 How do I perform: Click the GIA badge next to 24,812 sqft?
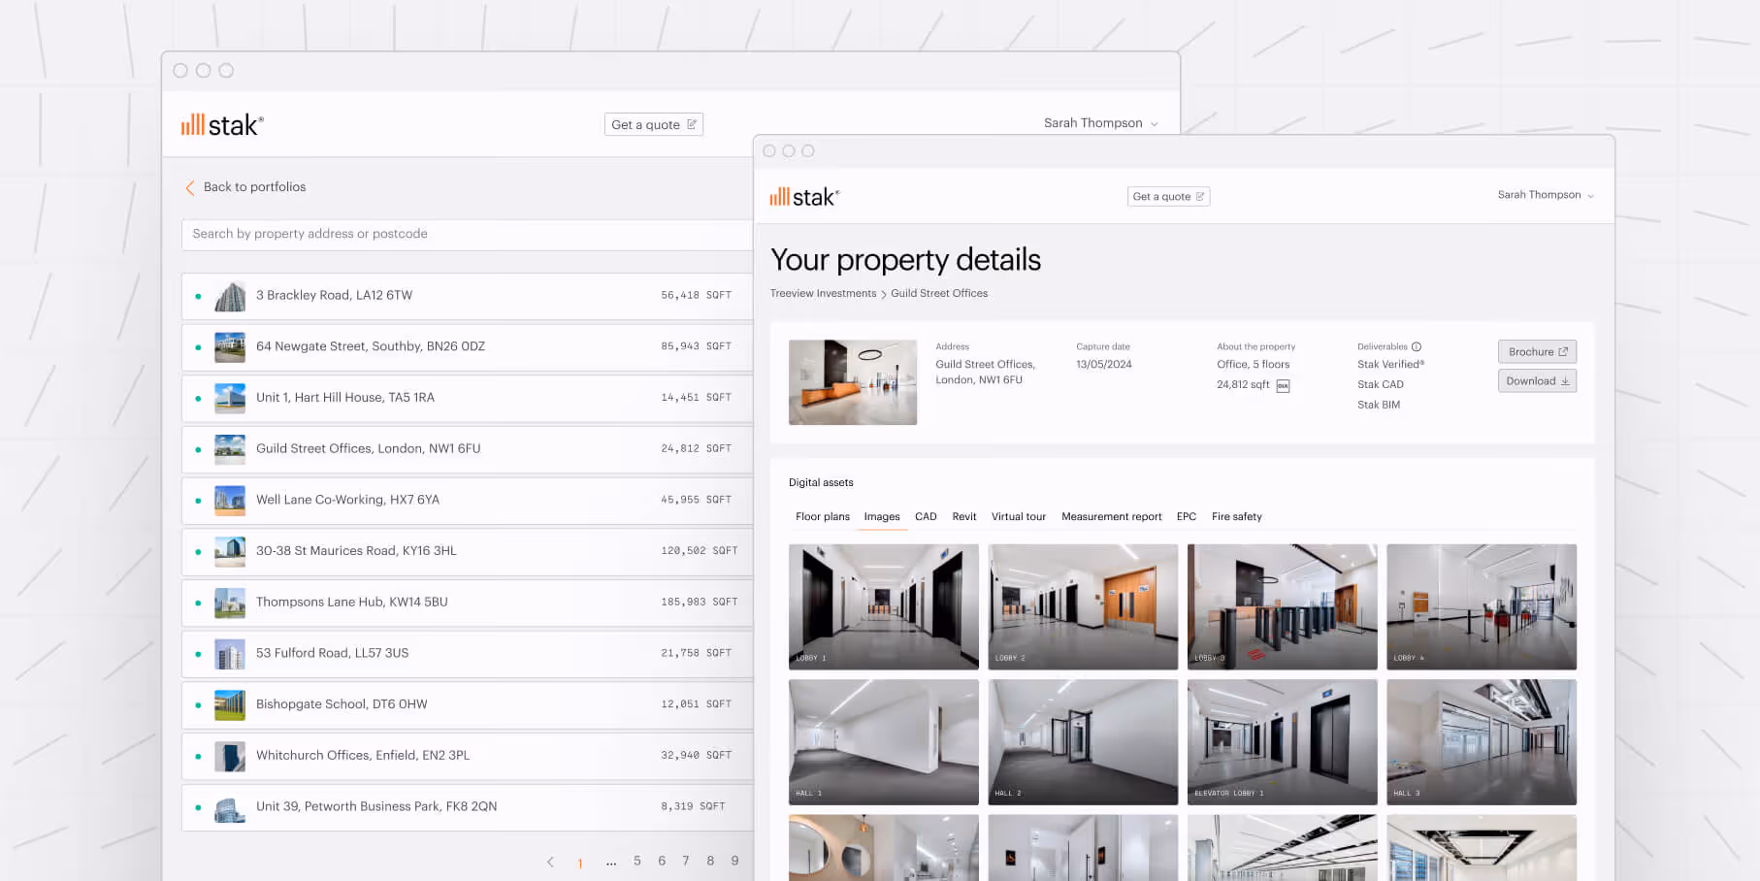tap(1283, 384)
